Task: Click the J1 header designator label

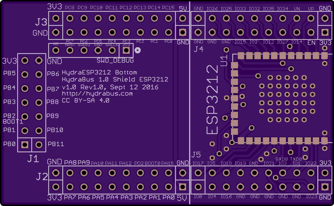Action: pos(33,159)
